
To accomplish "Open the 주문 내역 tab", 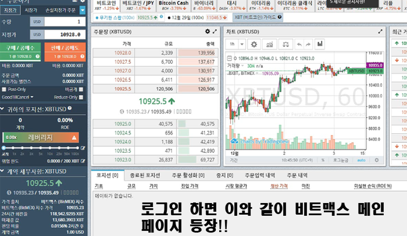I will (x=297, y=175).
